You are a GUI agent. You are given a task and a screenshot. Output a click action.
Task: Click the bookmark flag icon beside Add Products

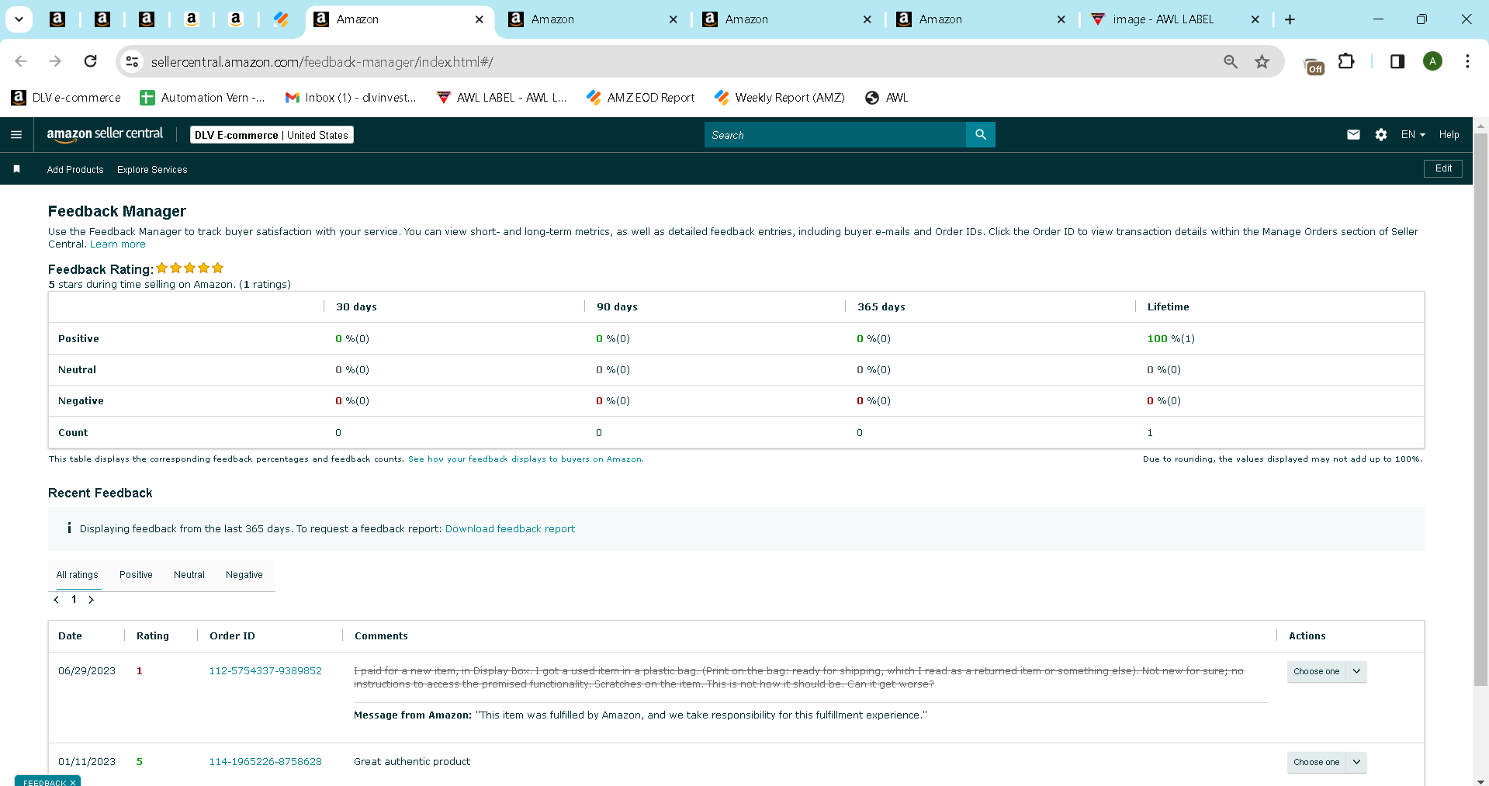point(16,169)
